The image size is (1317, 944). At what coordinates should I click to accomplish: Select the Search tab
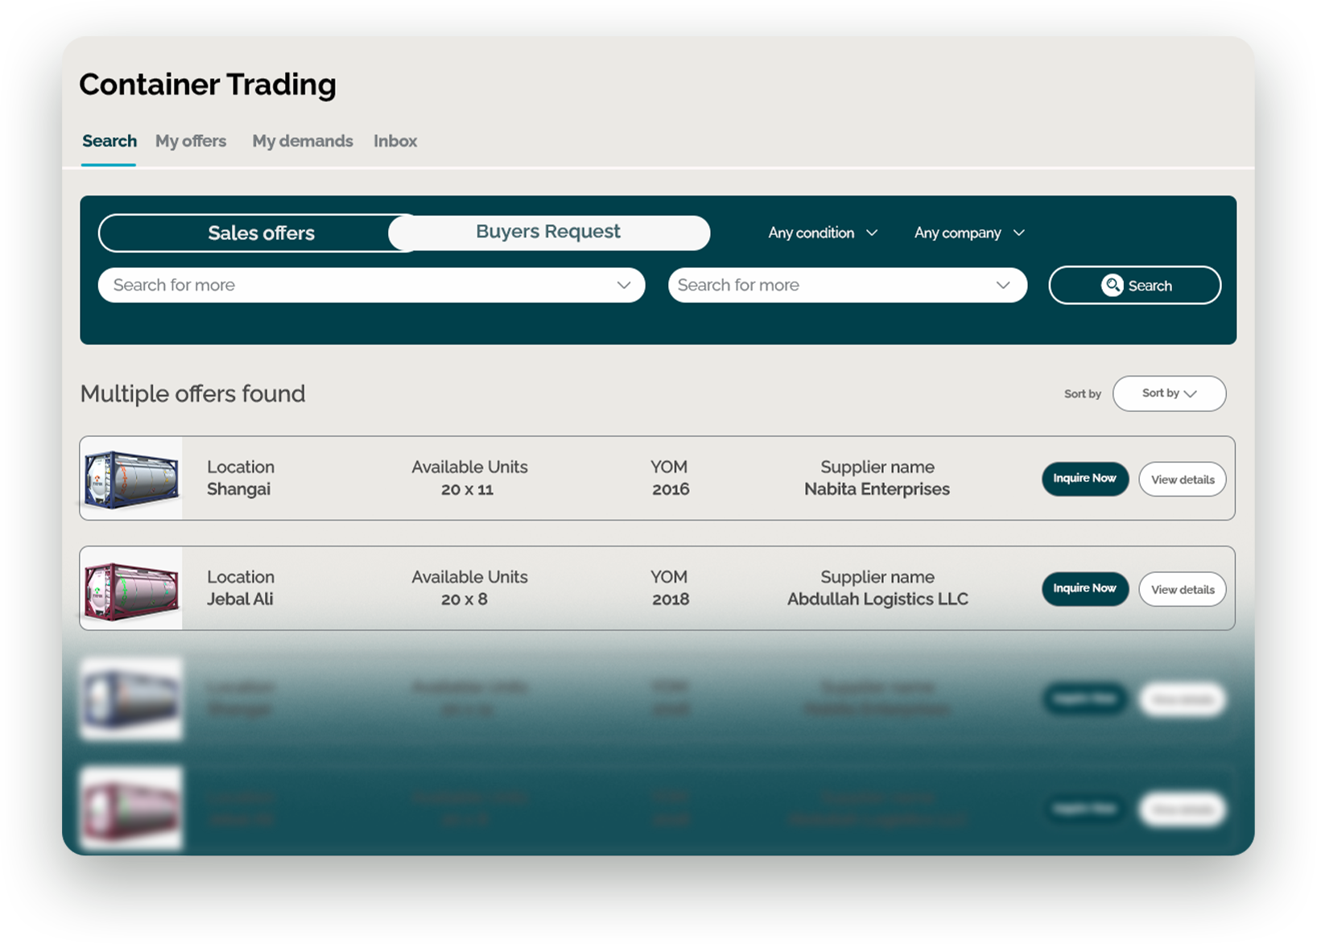pyautogui.click(x=109, y=141)
